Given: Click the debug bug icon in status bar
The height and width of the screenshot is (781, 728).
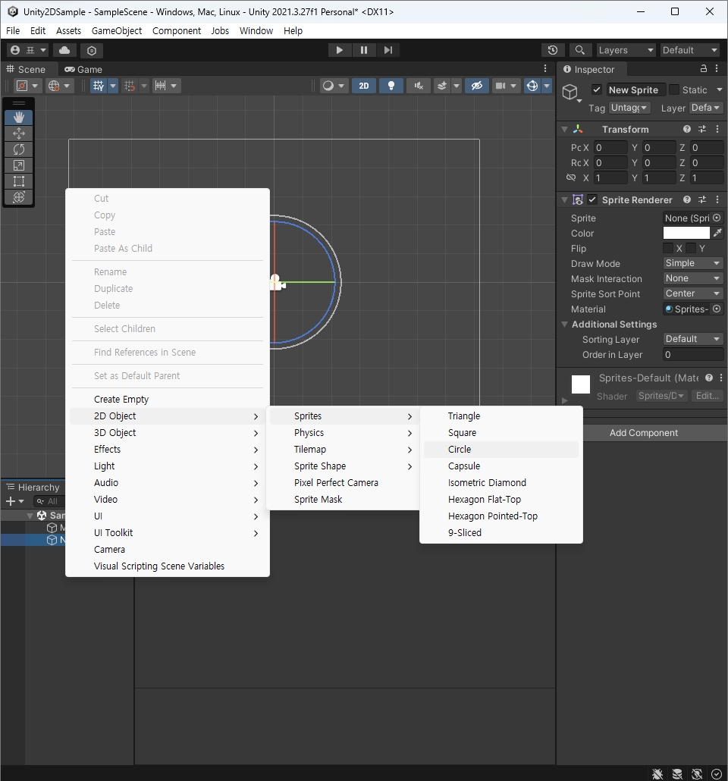Looking at the screenshot, I should pos(657,773).
